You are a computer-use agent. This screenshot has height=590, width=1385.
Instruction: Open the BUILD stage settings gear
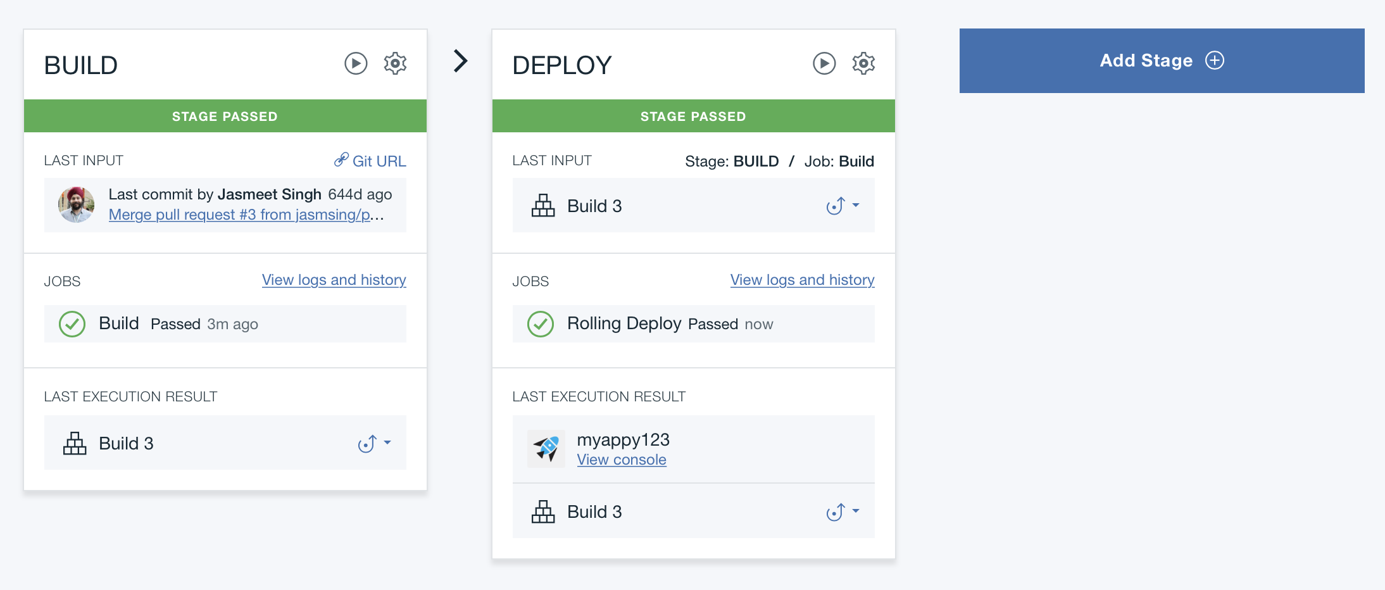pos(395,63)
